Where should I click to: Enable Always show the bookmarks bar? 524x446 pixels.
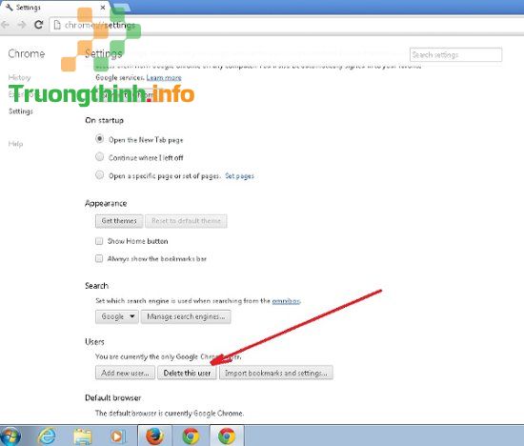(99, 258)
